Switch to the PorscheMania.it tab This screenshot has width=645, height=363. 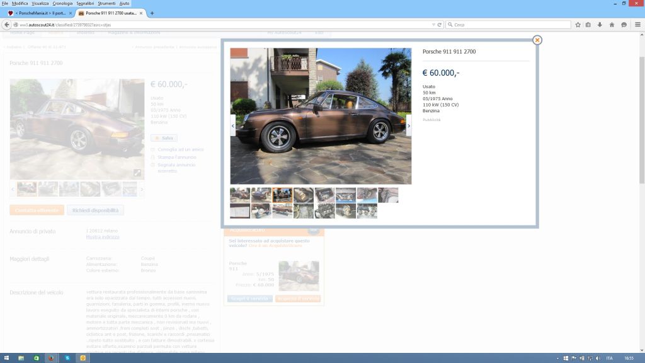click(40, 13)
